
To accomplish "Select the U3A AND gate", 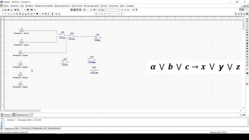I will click(x=92, y=59).
